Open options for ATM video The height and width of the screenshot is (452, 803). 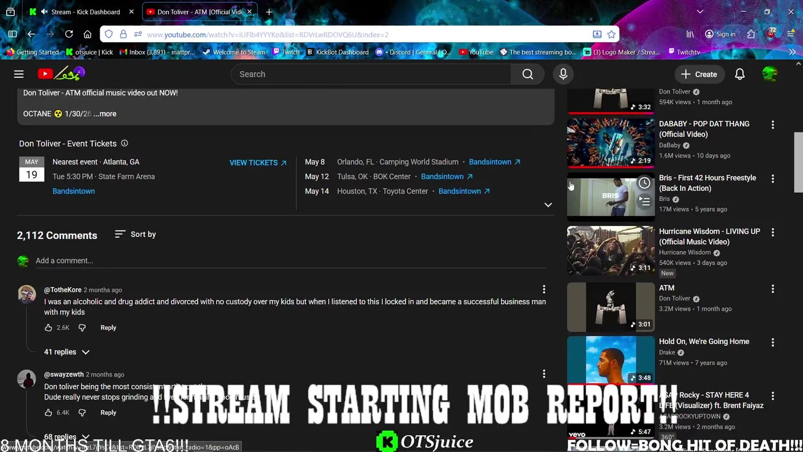[x=772, y=289]
